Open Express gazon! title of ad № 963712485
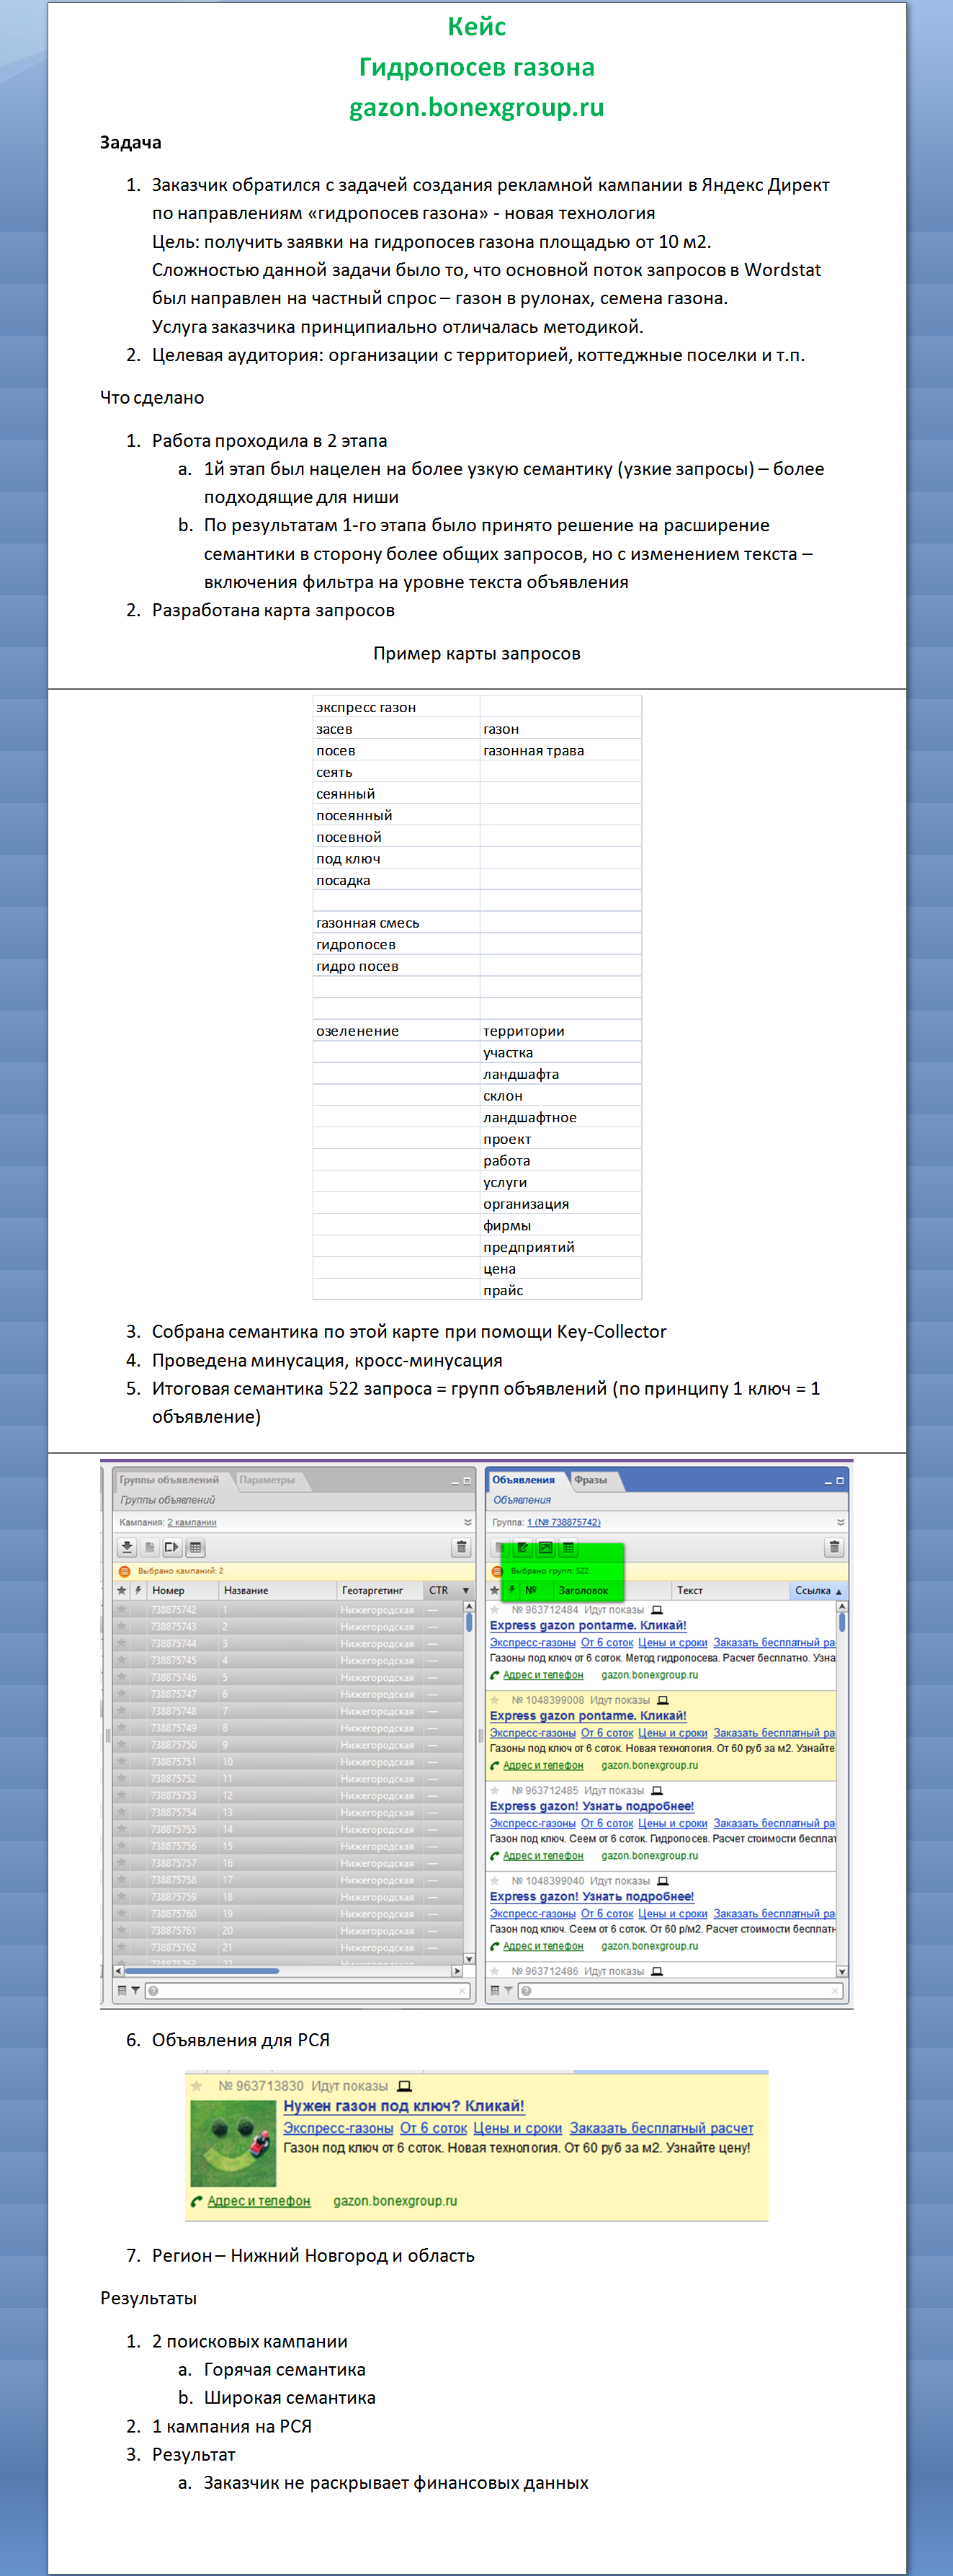The image size is (953, 2576). click(x=591, y=1806)
